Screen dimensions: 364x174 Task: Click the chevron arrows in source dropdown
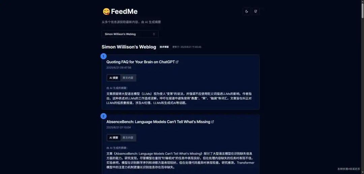154,34
